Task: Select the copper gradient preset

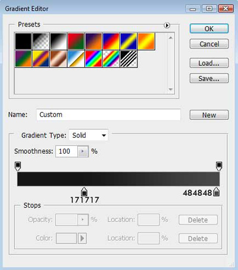Action: [x=58, y=59]
